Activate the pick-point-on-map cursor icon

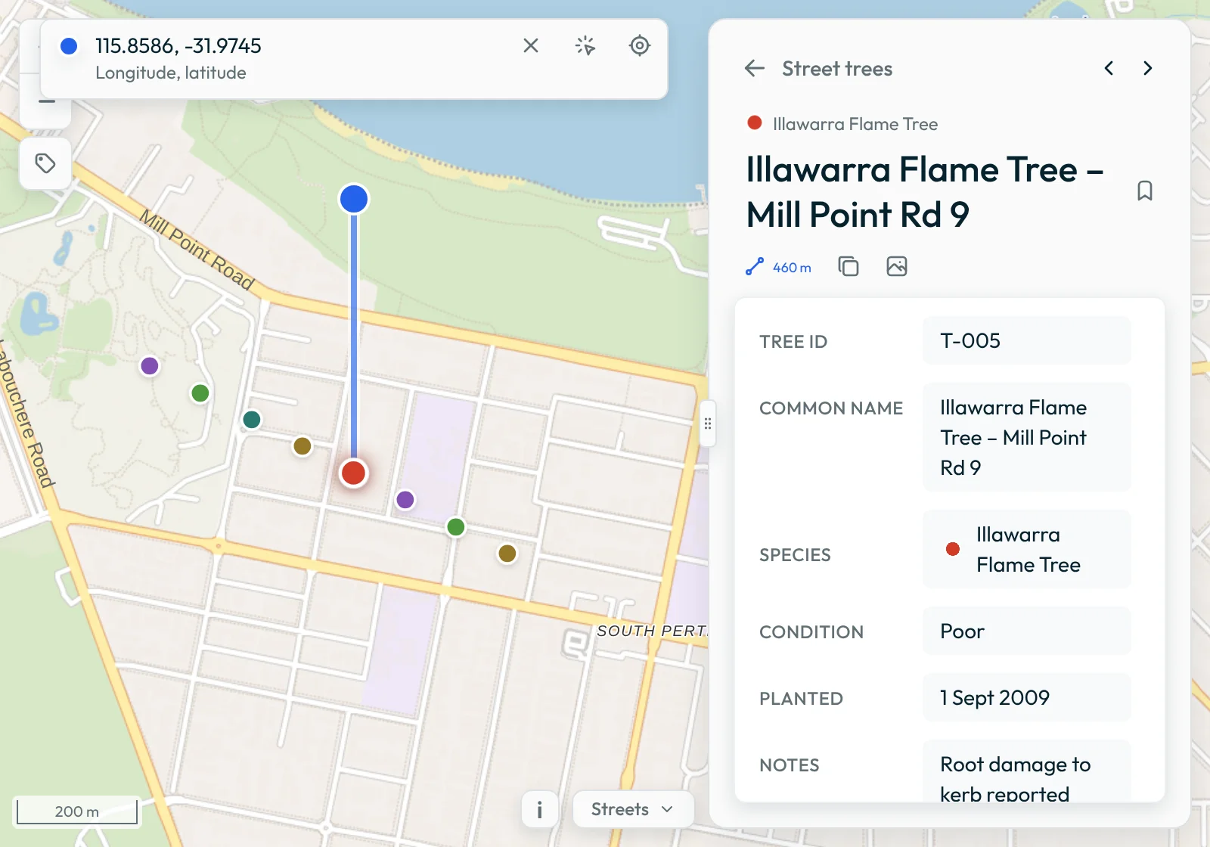pyautogui.click(x=585, y=45)
